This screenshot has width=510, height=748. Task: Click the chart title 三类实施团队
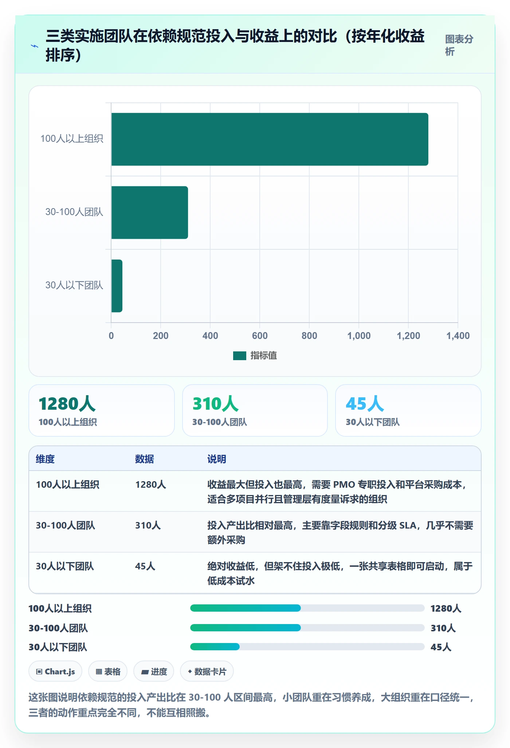click(235, 46)
